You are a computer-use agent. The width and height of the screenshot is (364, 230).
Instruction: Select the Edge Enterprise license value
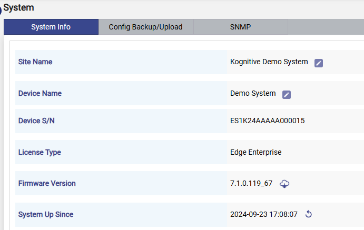click(x=255, y=152)
